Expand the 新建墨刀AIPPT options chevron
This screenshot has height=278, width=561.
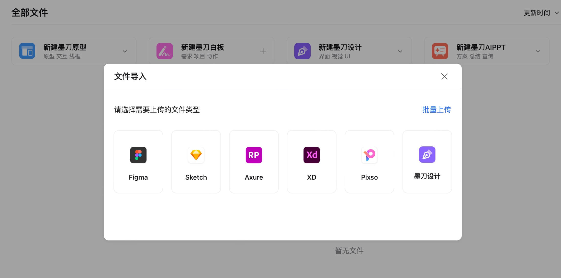(538, 51)
